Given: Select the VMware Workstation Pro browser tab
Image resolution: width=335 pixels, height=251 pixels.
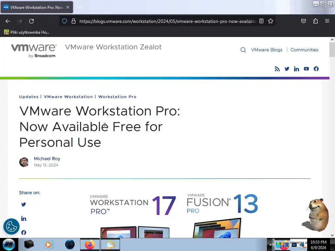Looking at the screenshot, I should 37,7.
